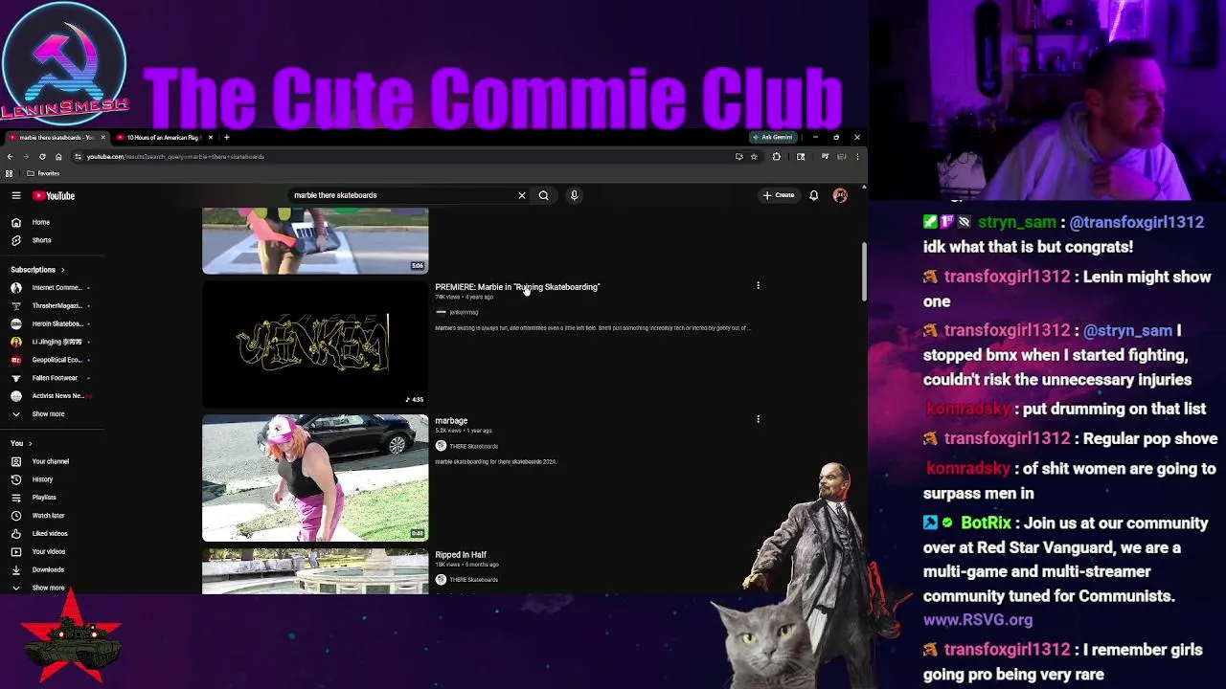Open more options for the marbage video
This screenshot has width=1226, height=689.
(x=758, y=419)
